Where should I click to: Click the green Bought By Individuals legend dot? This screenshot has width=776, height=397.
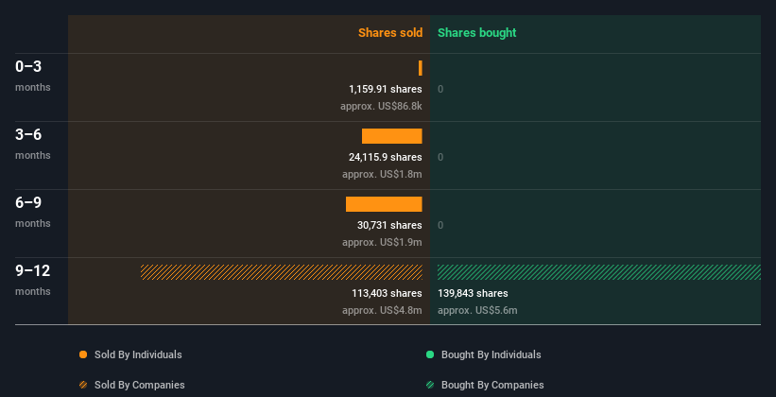coord(430,354)
